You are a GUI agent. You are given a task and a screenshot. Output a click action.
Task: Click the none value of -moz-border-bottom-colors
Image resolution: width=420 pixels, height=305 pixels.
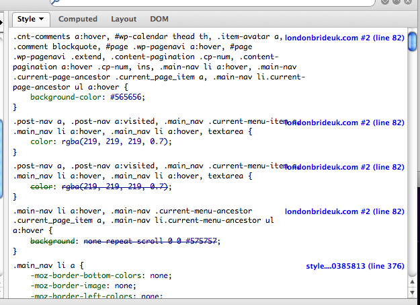tap(159, 276)
